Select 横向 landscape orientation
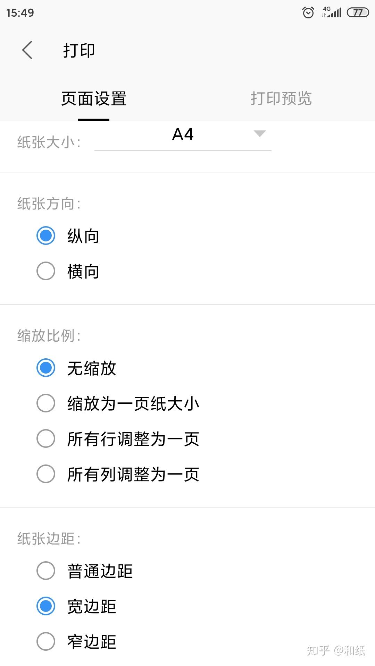This screenshot has width=375, height=666. [x=46, y=271]
